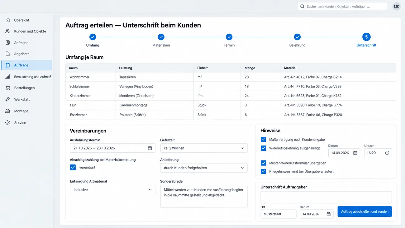Click the Uhrzeit field showing 16:20
The height and width of the screenshot is (228, 405).
(x=378, y=153)
